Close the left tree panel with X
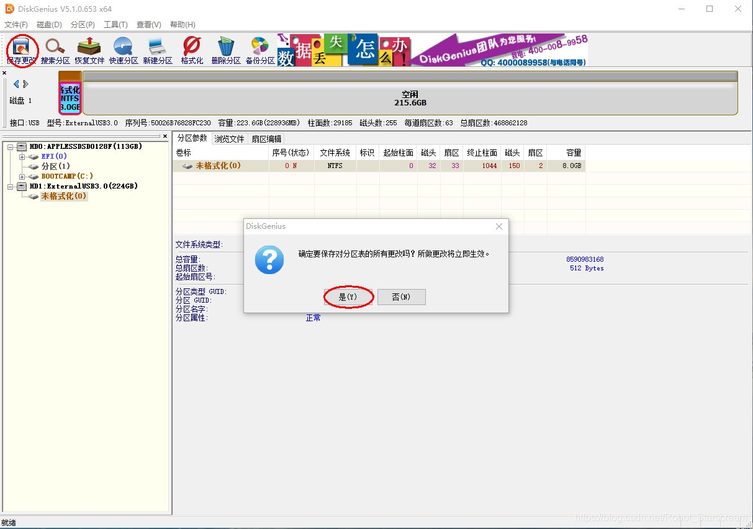 (x=165, y=136)
